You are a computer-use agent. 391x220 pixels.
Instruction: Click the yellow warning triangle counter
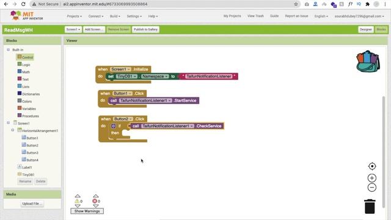click(x=78, y=201)
